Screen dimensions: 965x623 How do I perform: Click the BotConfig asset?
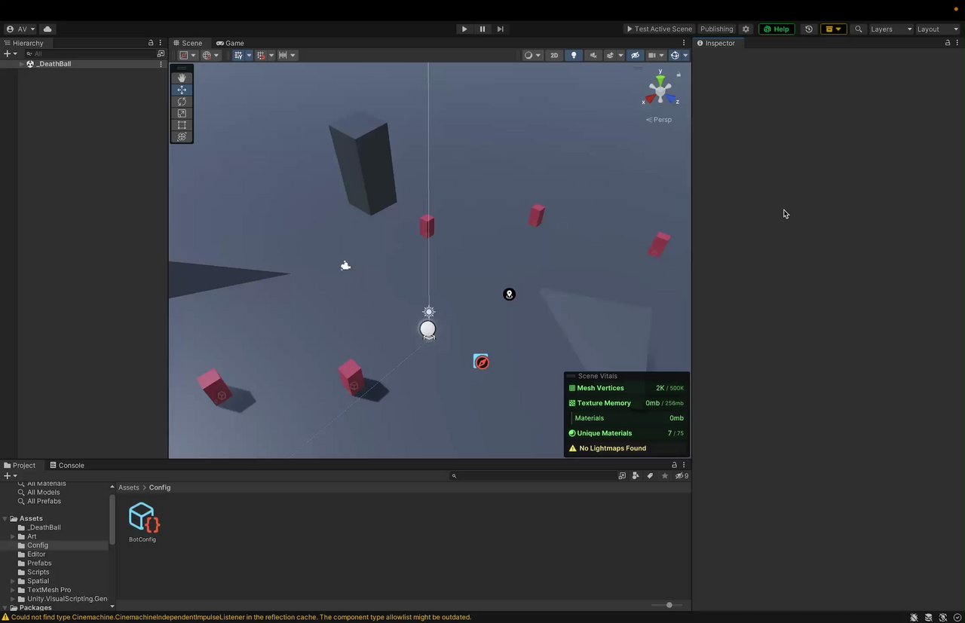coord(142,521)
